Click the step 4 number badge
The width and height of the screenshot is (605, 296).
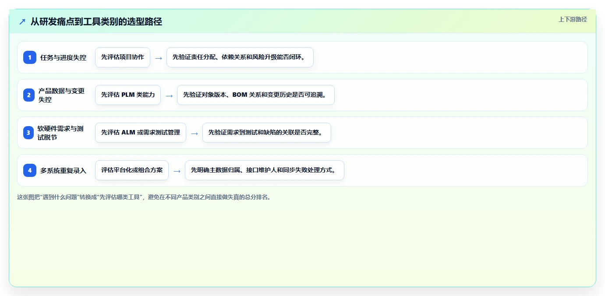30,170
